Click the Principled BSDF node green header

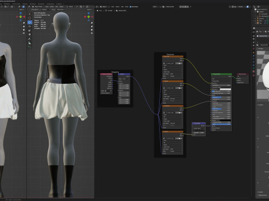[x=221, y=74]
